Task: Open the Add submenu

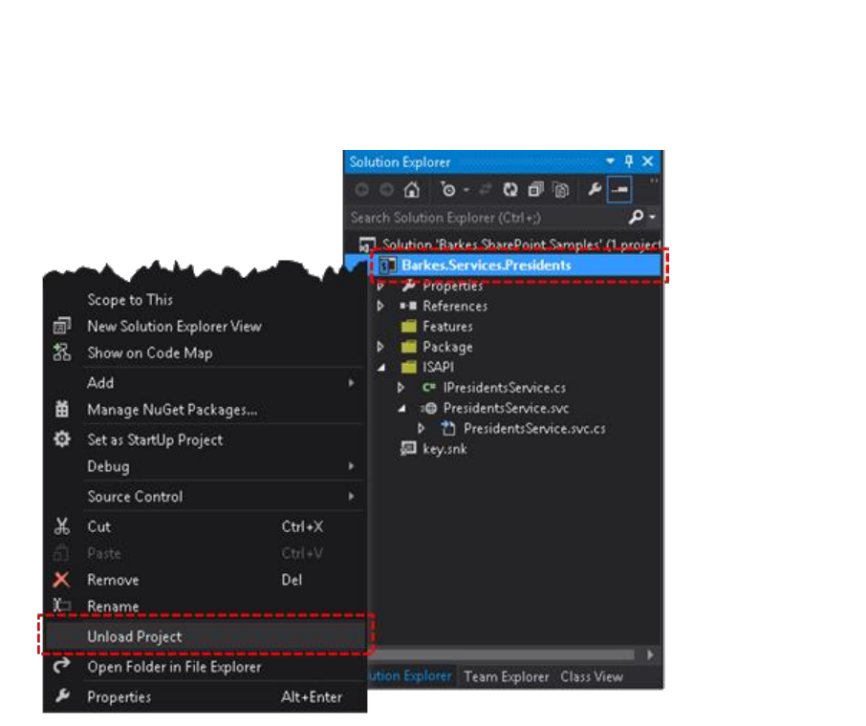Action: point(205,383)
